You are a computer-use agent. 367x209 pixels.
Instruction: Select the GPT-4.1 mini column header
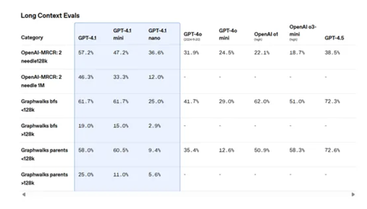[120, 34]
